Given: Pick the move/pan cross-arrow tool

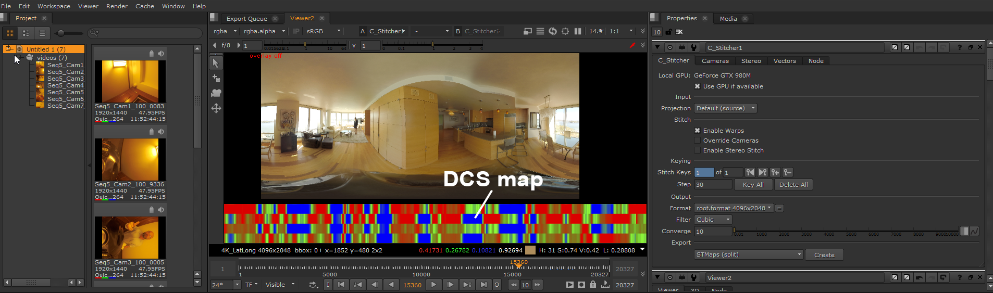Looking at the screenshot, I should [x=216, y=108].
